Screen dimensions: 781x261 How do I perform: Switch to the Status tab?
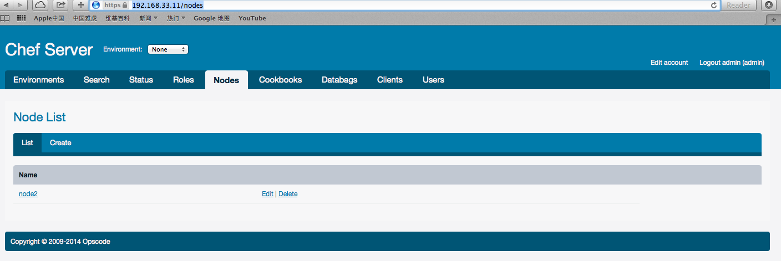pos(141,80)
